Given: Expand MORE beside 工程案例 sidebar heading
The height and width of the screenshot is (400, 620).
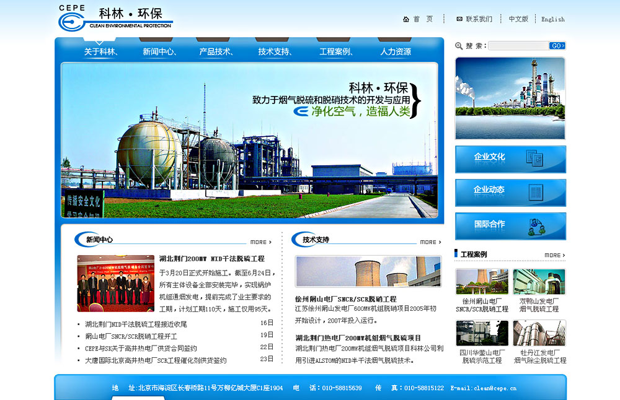Looking at the screenshot, I should click(x=554, y=255).
